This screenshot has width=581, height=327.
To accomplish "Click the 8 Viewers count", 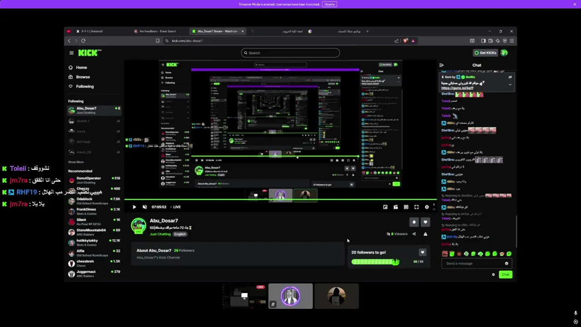I will pyautogui.click(x=397, y=234).
